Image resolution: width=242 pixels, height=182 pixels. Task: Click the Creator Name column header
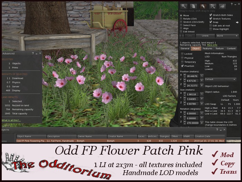click(122, 136)
